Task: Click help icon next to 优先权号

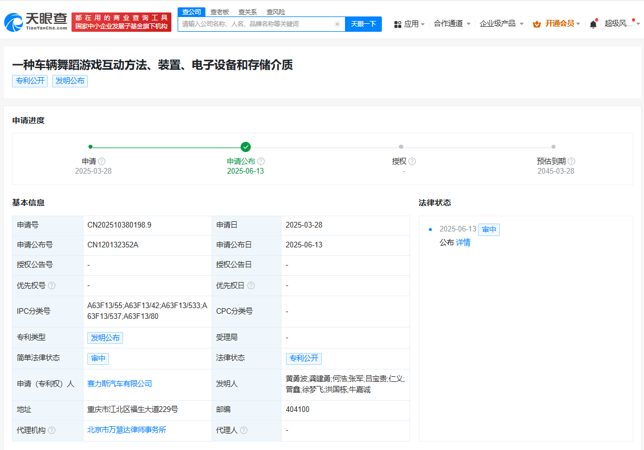Action: click(52, 285)
